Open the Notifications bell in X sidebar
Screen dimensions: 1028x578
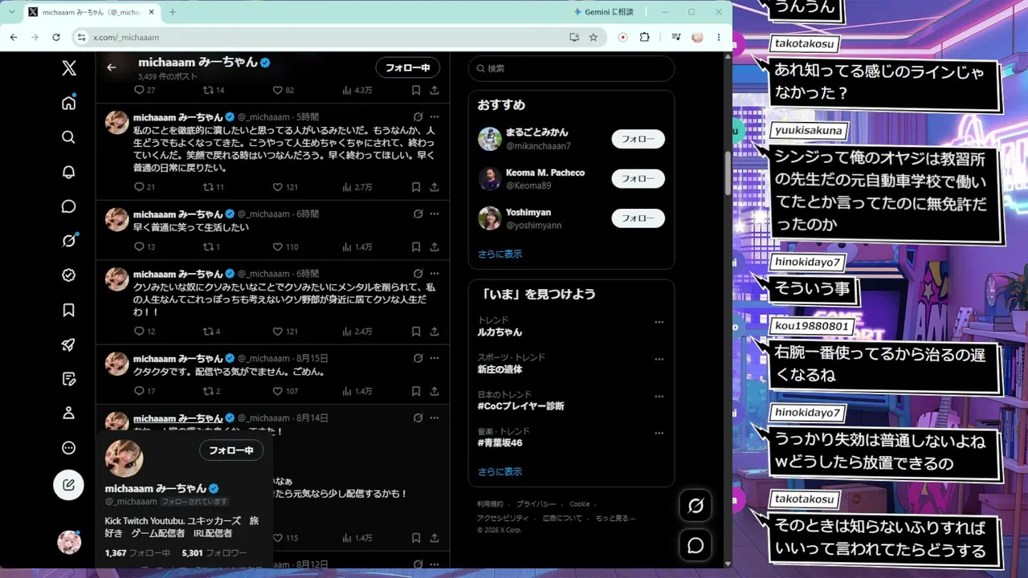pos(69,172)
